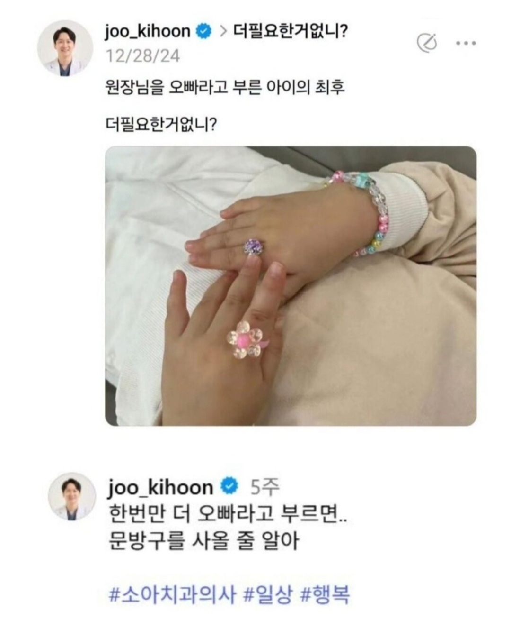Open the lower joo_kihoon profile avatar
The height and width of the screenshot is (620, 511).
pyautogui.click(x=72, y=496)
